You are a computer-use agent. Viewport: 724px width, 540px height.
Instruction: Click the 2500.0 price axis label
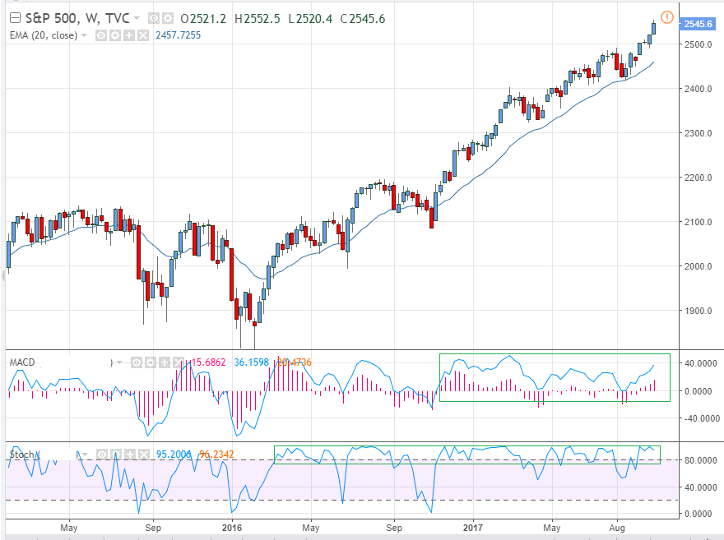[x=698, y=44]
